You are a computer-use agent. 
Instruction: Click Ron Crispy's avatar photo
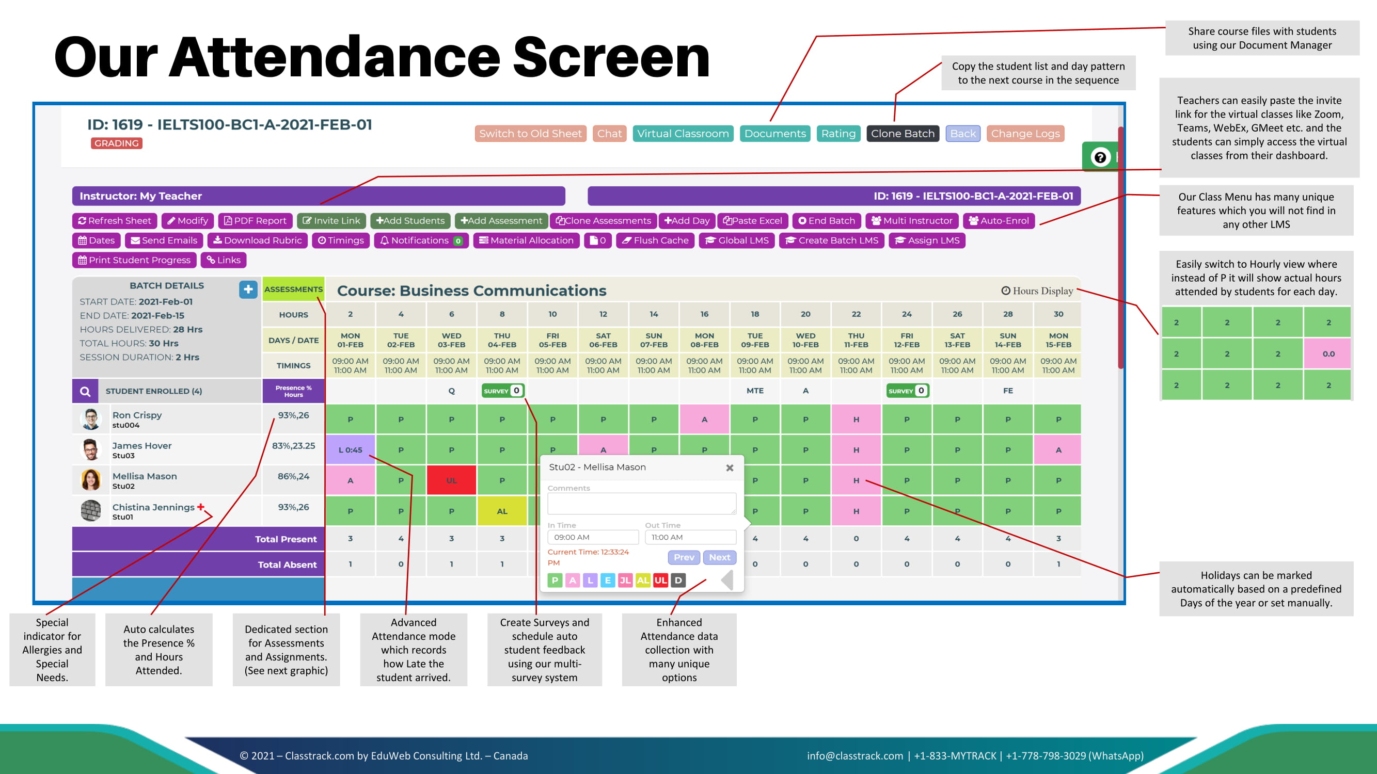91,420
